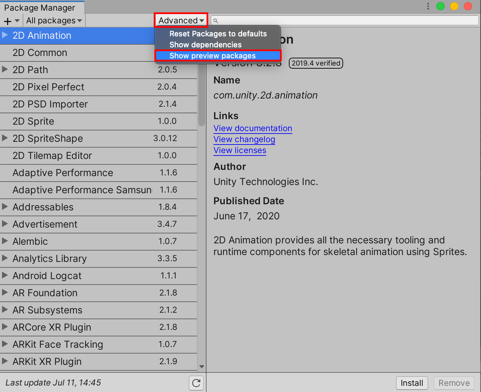481x392 pixels.
Task: Select Show preview packages menu option
Action: [212, 56]
